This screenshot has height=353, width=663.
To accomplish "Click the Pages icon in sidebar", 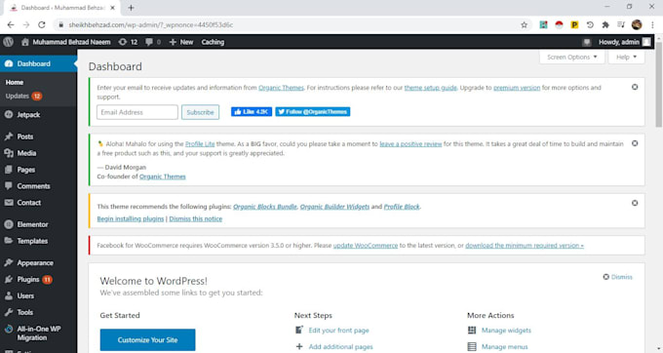I will tap(9, 170).
